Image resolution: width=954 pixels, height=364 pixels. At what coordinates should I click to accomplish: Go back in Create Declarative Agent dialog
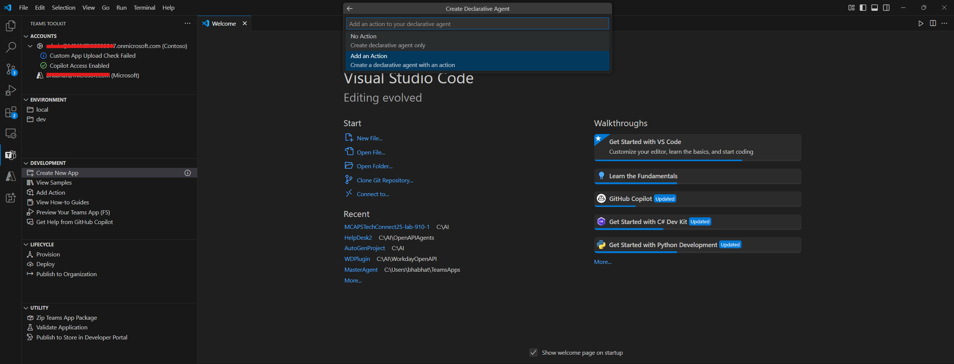pos(350,9)
